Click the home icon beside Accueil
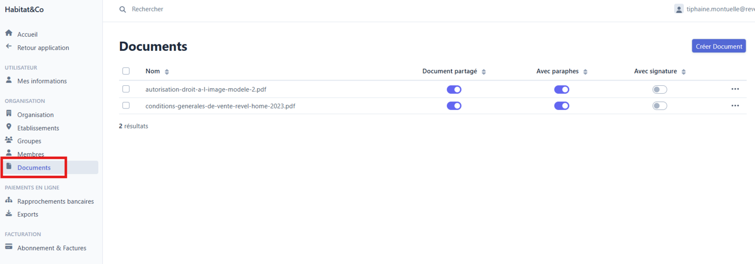The height and width of the screenshot is (264, 755). click(8, 33)
